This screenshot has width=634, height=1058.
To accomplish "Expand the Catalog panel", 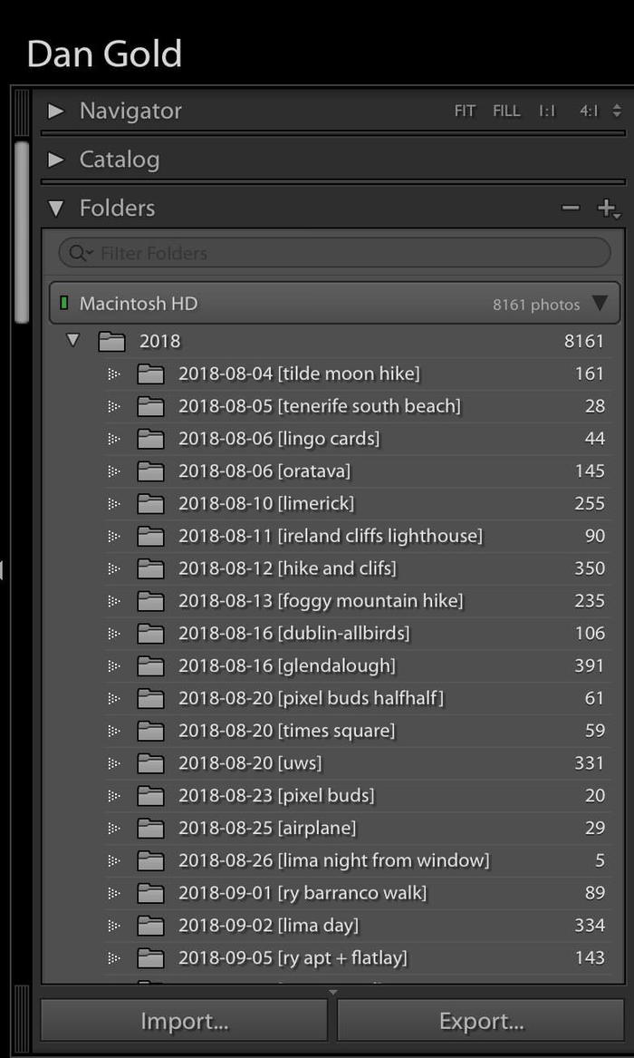I will (x=56, y=160).
